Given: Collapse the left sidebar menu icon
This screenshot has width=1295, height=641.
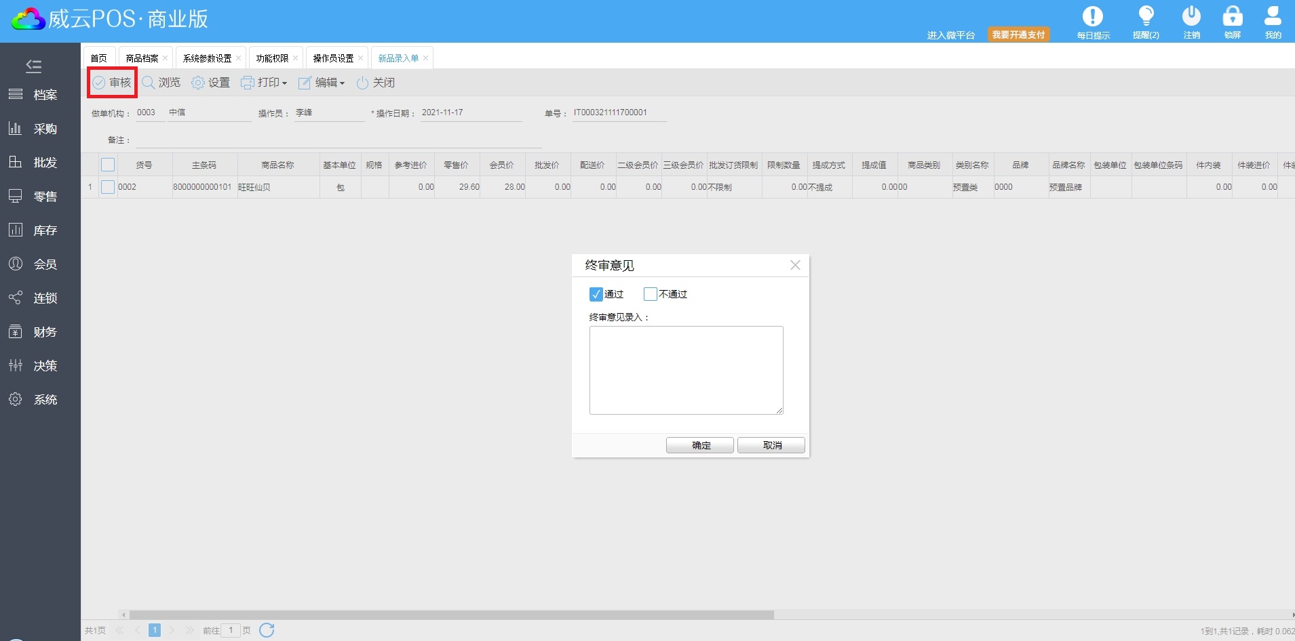Looking at the screenshot, I should click(x=33, y=66).
